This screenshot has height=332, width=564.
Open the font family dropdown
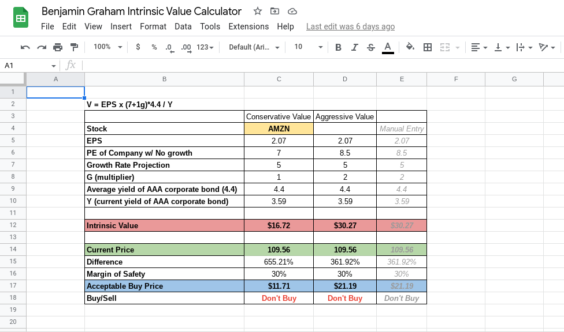click(x=254, y=47)
